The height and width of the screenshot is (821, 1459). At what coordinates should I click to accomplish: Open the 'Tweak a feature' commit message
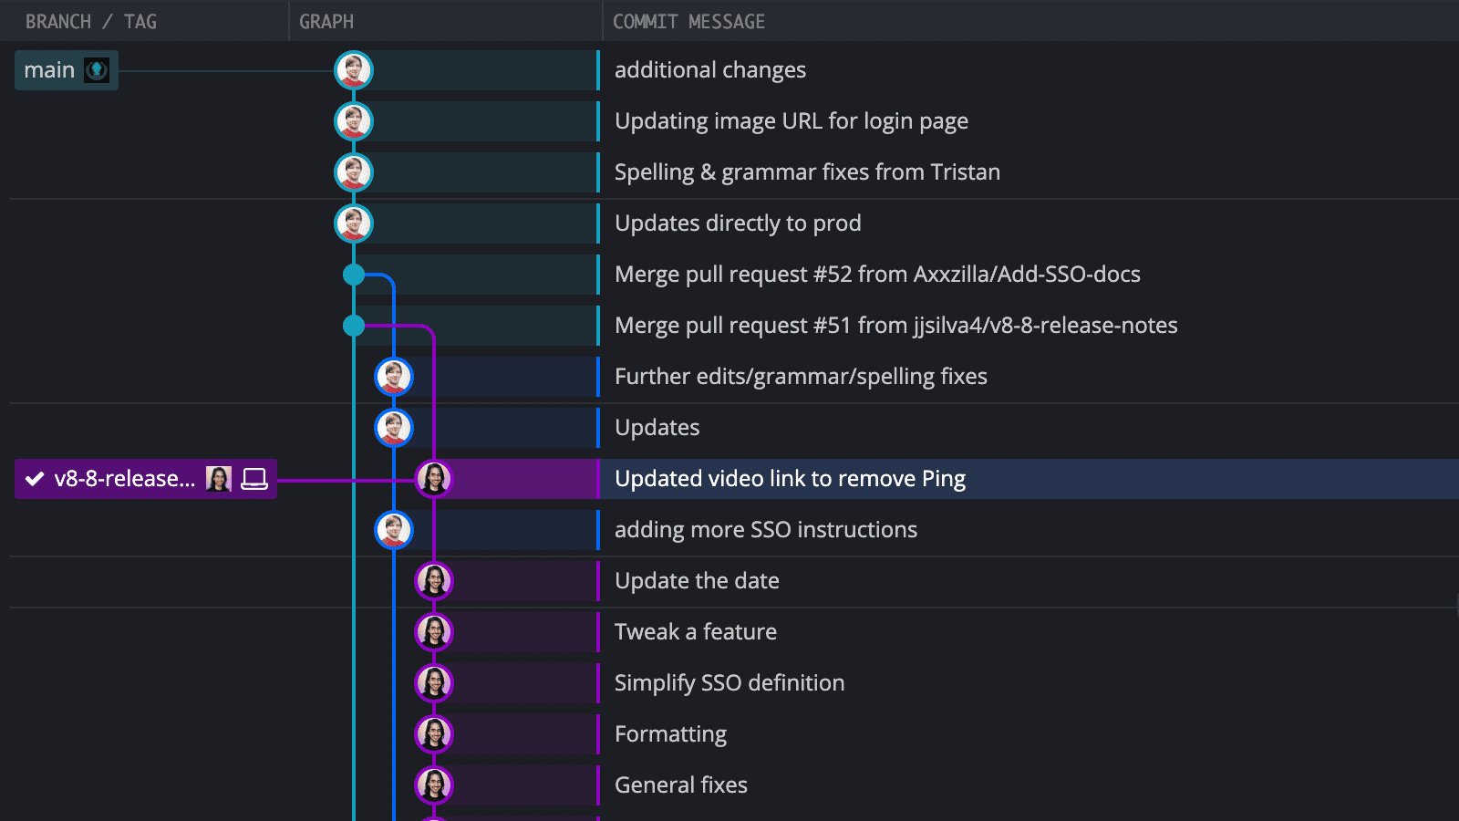click(x=696, y=632)
